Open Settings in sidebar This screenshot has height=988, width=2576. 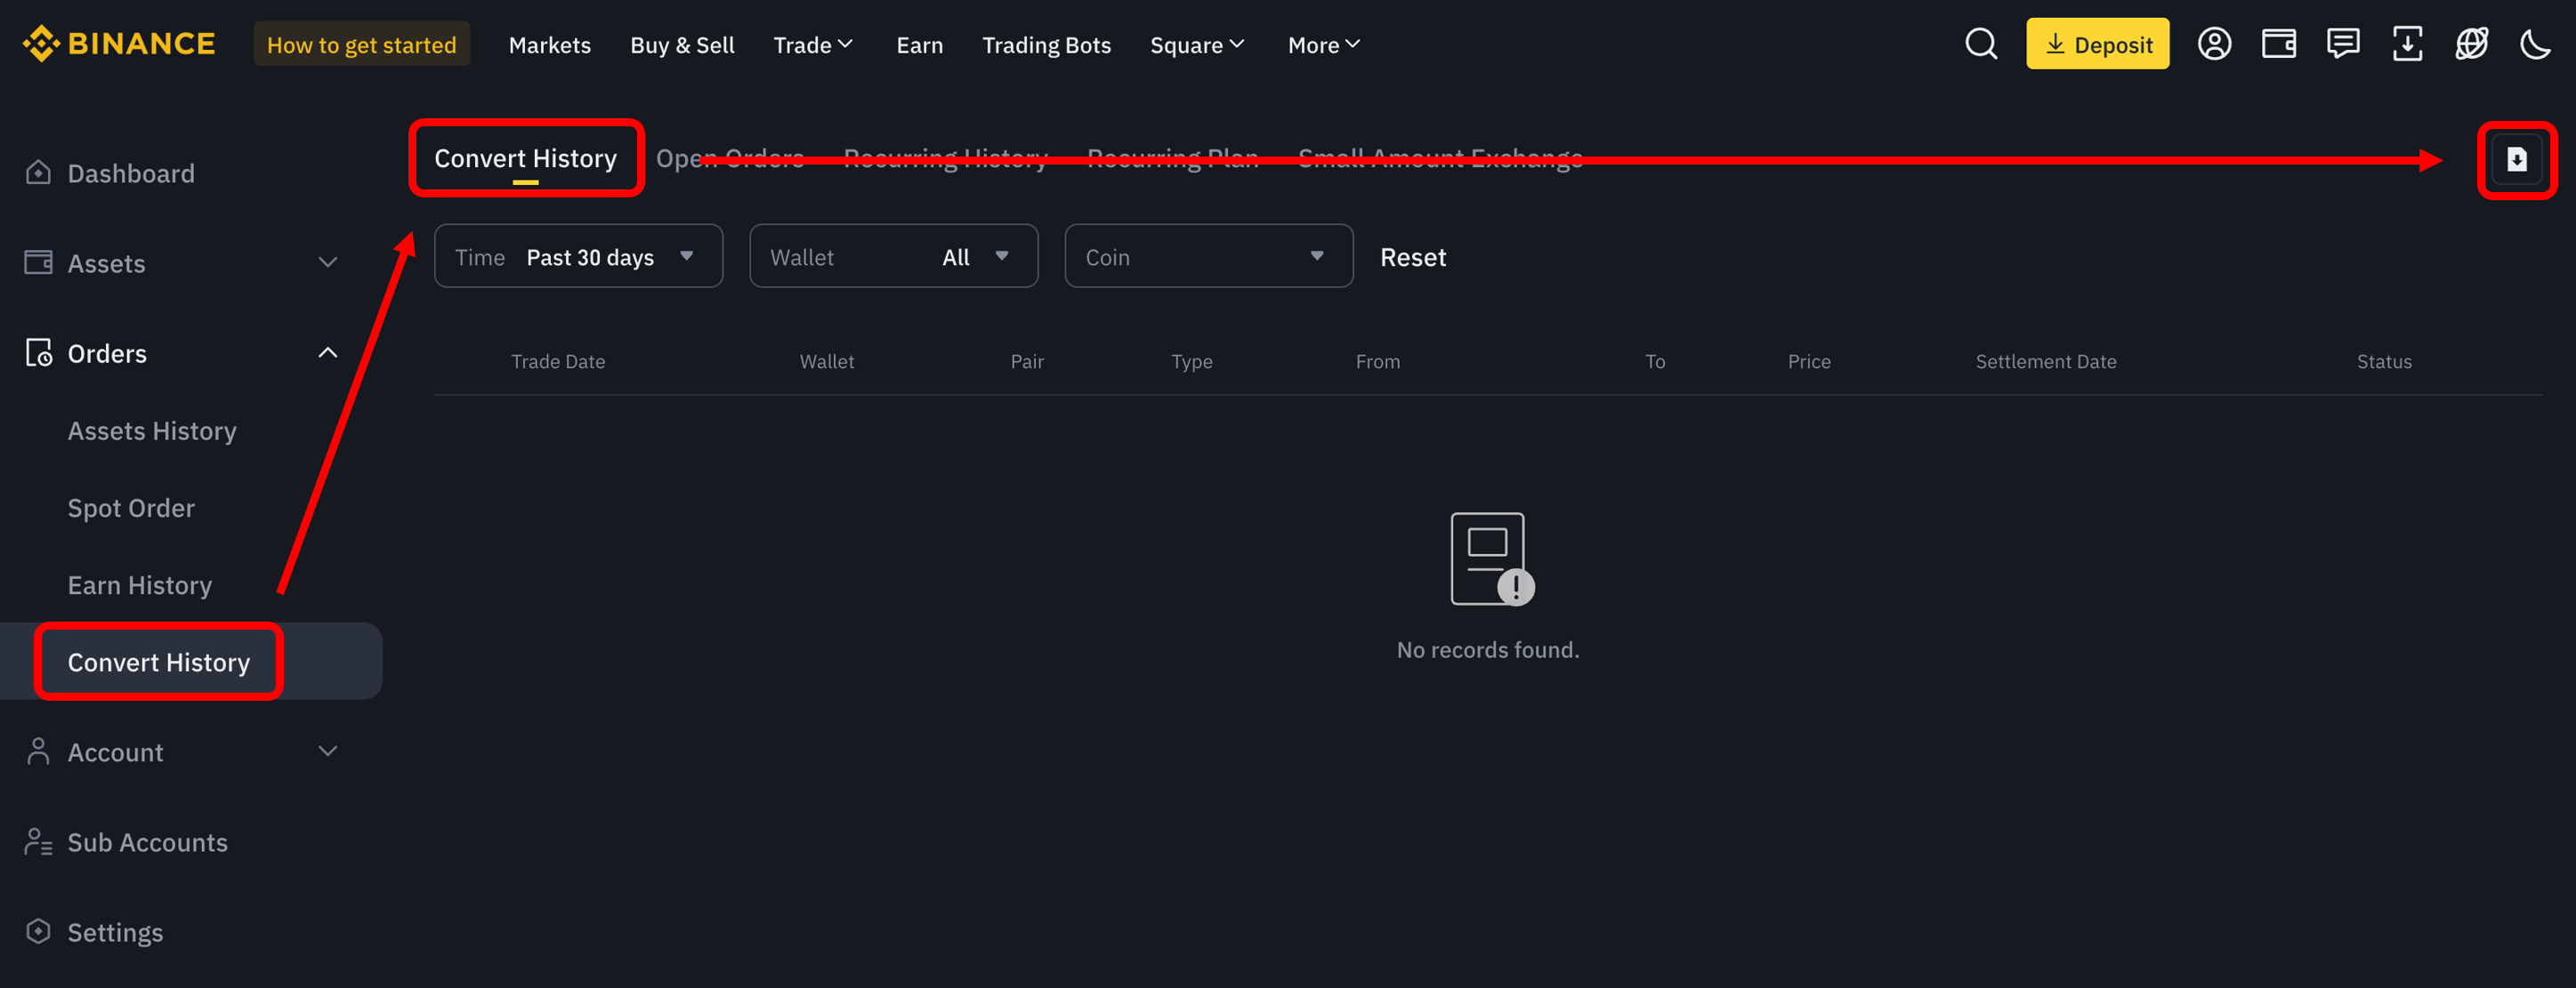click(x=115, y=932)
